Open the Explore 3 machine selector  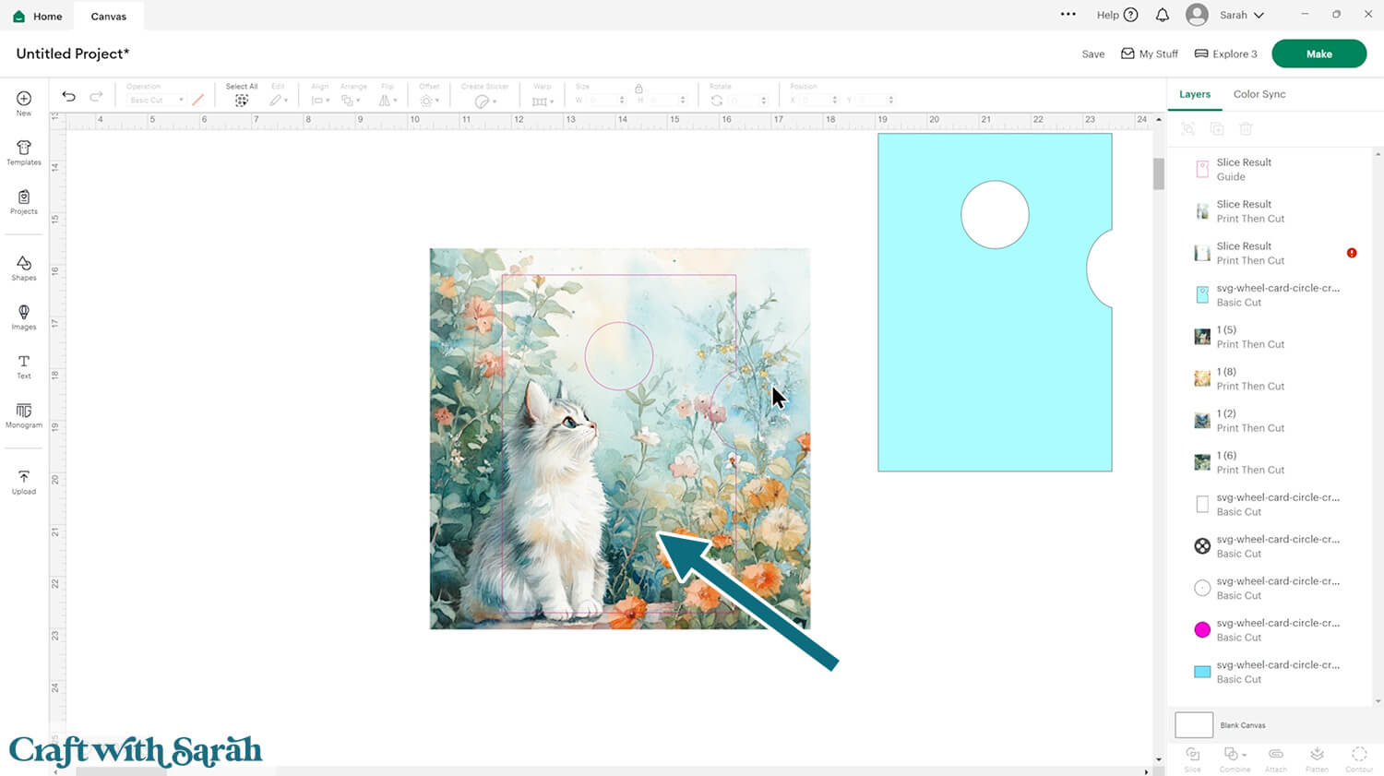pyautogui.click(x=1225, y=54)
